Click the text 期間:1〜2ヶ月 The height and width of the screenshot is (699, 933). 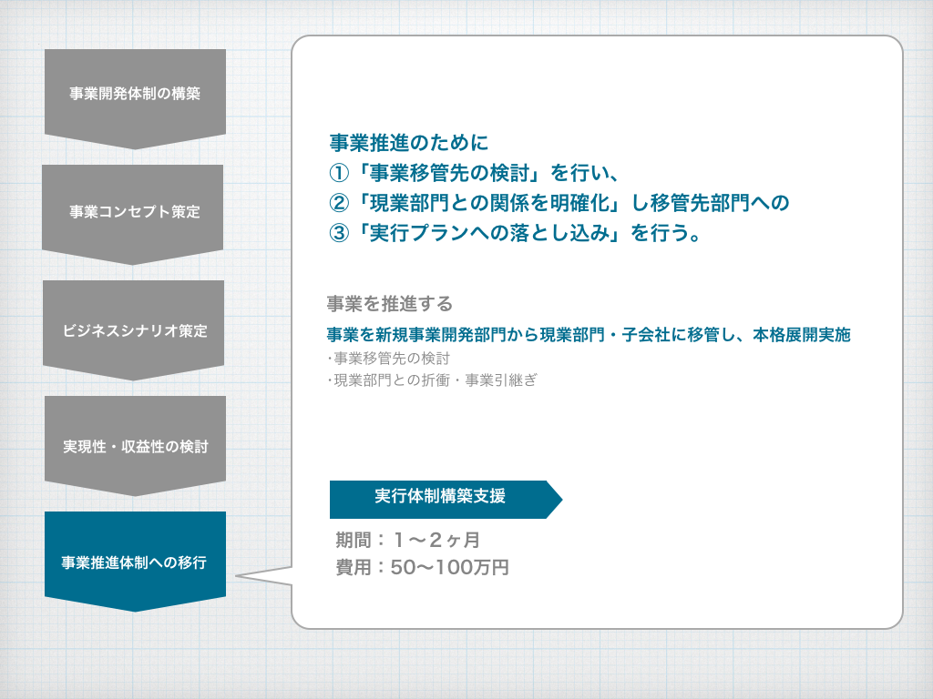[407, 540]
